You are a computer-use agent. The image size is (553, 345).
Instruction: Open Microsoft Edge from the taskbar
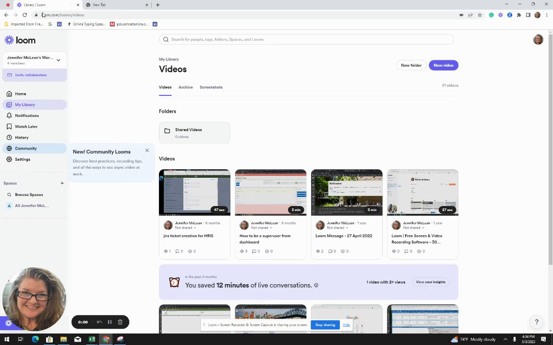pyautogui.click(x=35, y=339)
